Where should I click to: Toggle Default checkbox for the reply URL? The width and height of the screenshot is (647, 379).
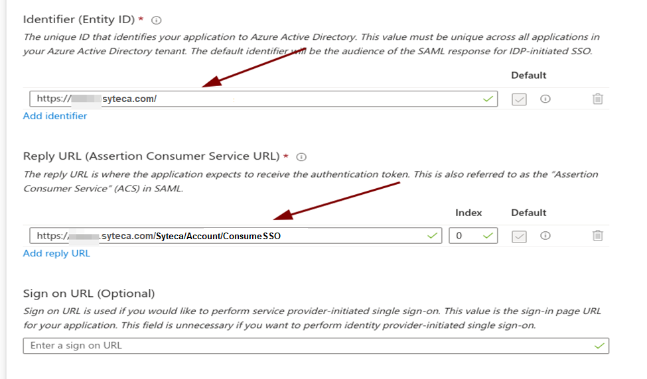tap(519, 236)
